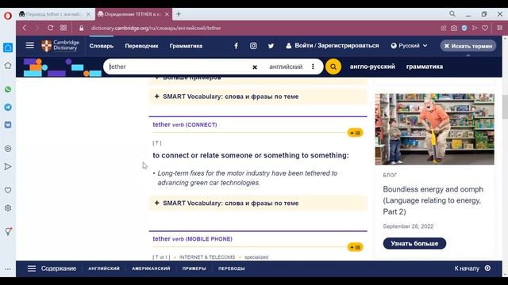Open the Переводчик menu item
The image size is (508, 285).
[x=141, y=46]
